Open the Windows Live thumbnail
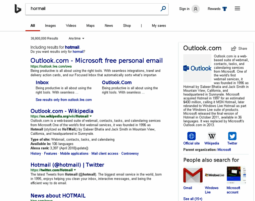 [x=214, y=175]
